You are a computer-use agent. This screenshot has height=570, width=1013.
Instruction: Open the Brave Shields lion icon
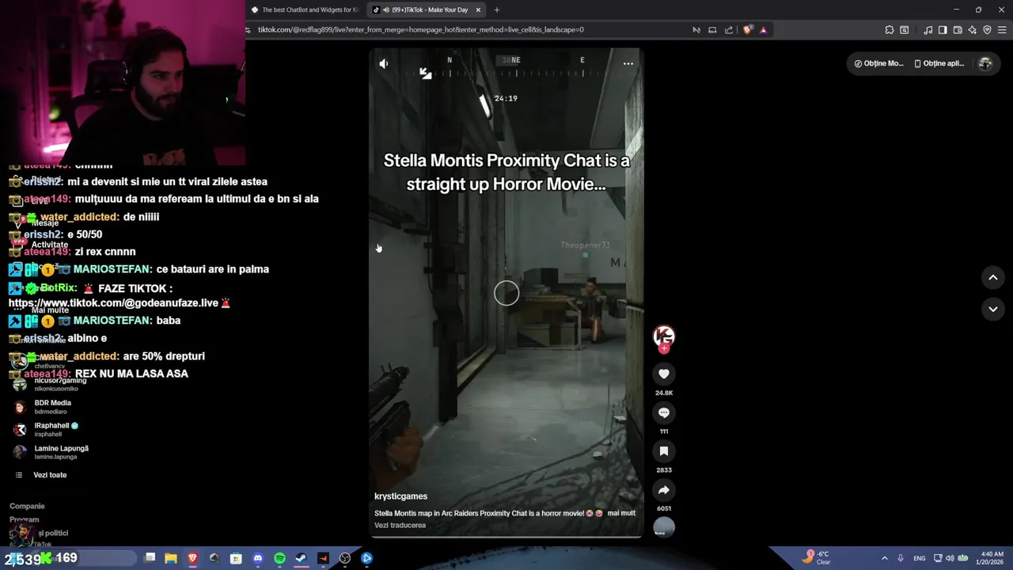pyautogui.click(x=748, y=30)
